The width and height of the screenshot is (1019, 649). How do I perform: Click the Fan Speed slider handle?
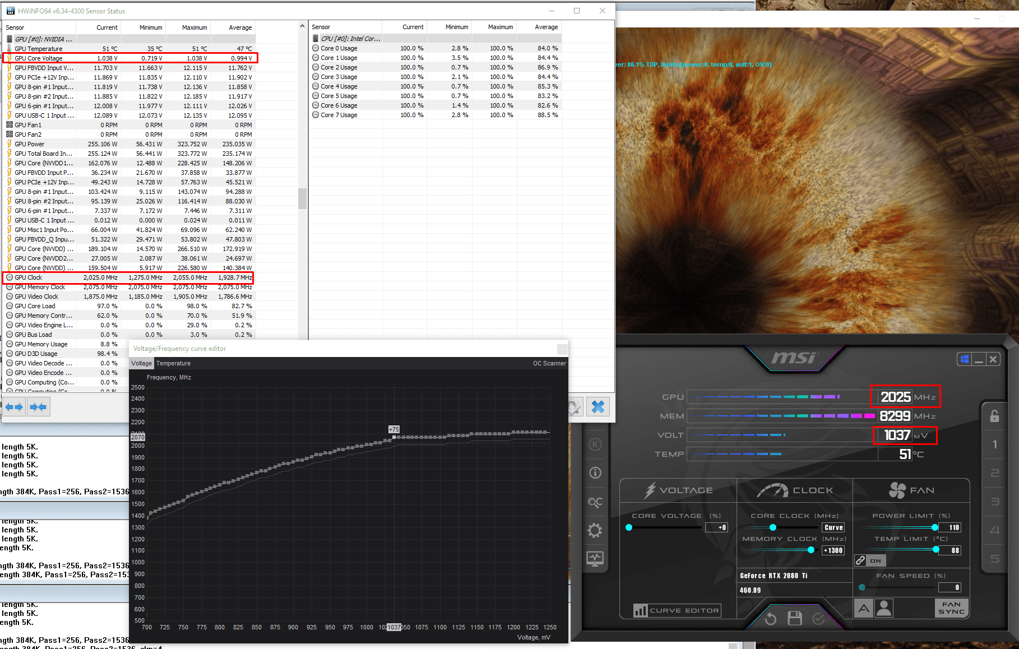point(862,587)
